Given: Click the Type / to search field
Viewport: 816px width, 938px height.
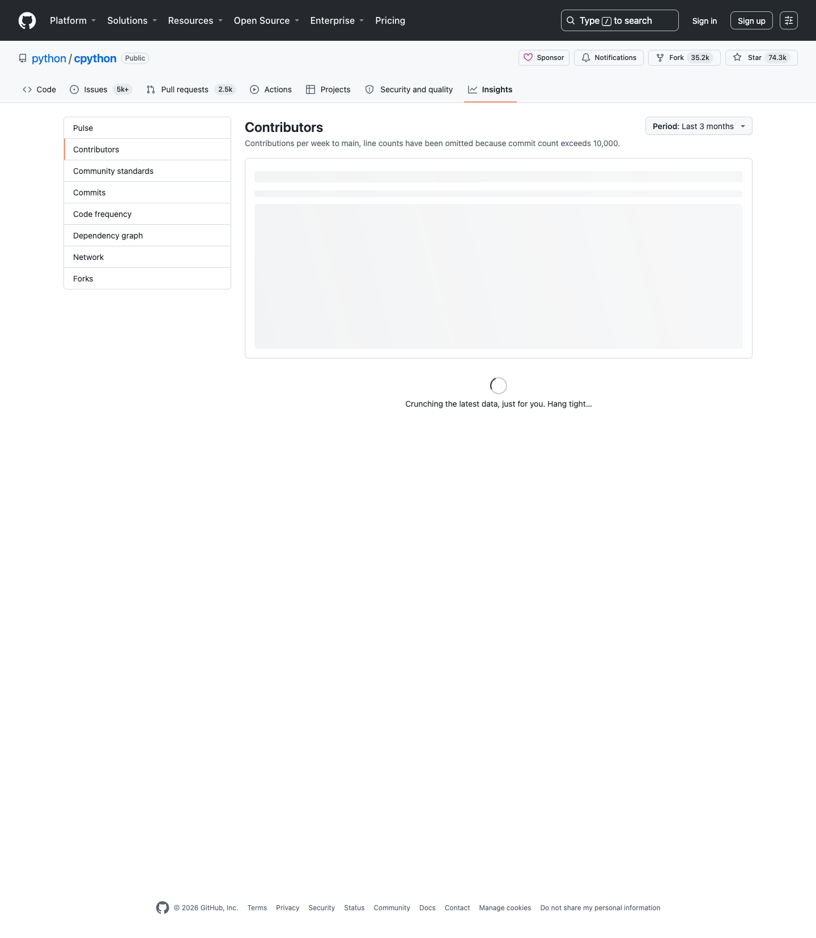Looking at the screenshot, I should (620, 20).
